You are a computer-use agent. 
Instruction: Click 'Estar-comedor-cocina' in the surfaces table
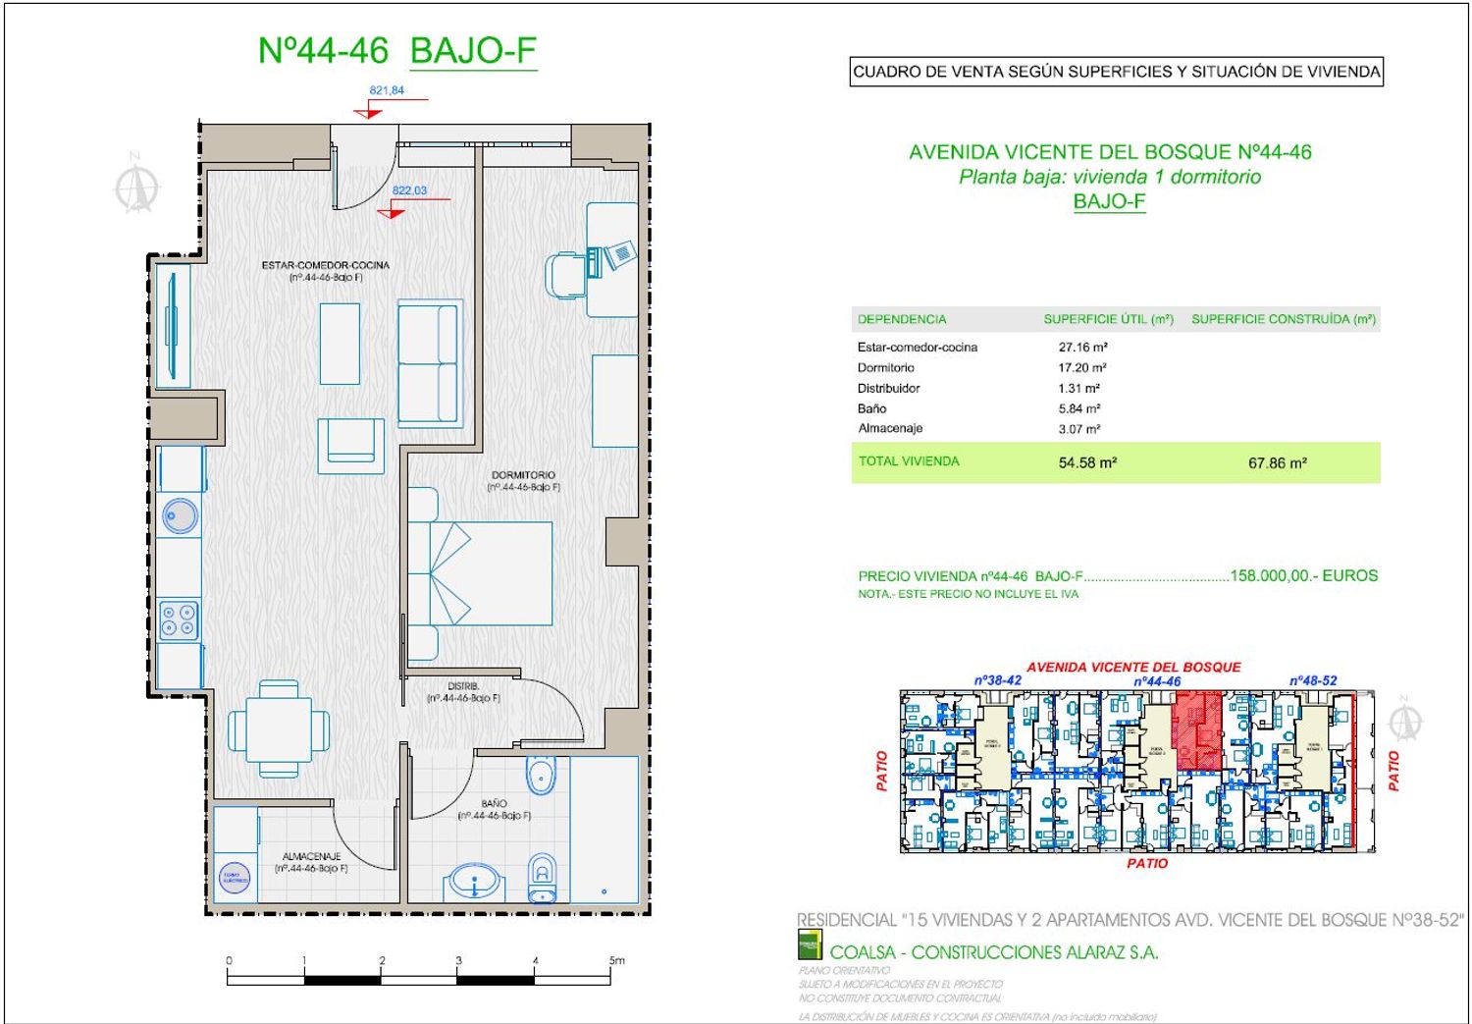point(918,348)
